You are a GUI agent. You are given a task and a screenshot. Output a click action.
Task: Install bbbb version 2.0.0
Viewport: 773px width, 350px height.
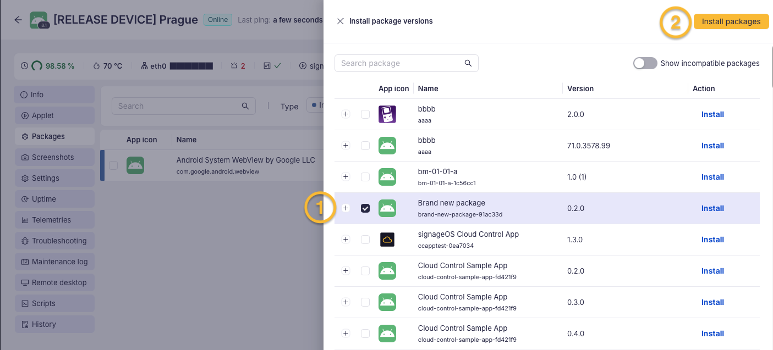712,114
